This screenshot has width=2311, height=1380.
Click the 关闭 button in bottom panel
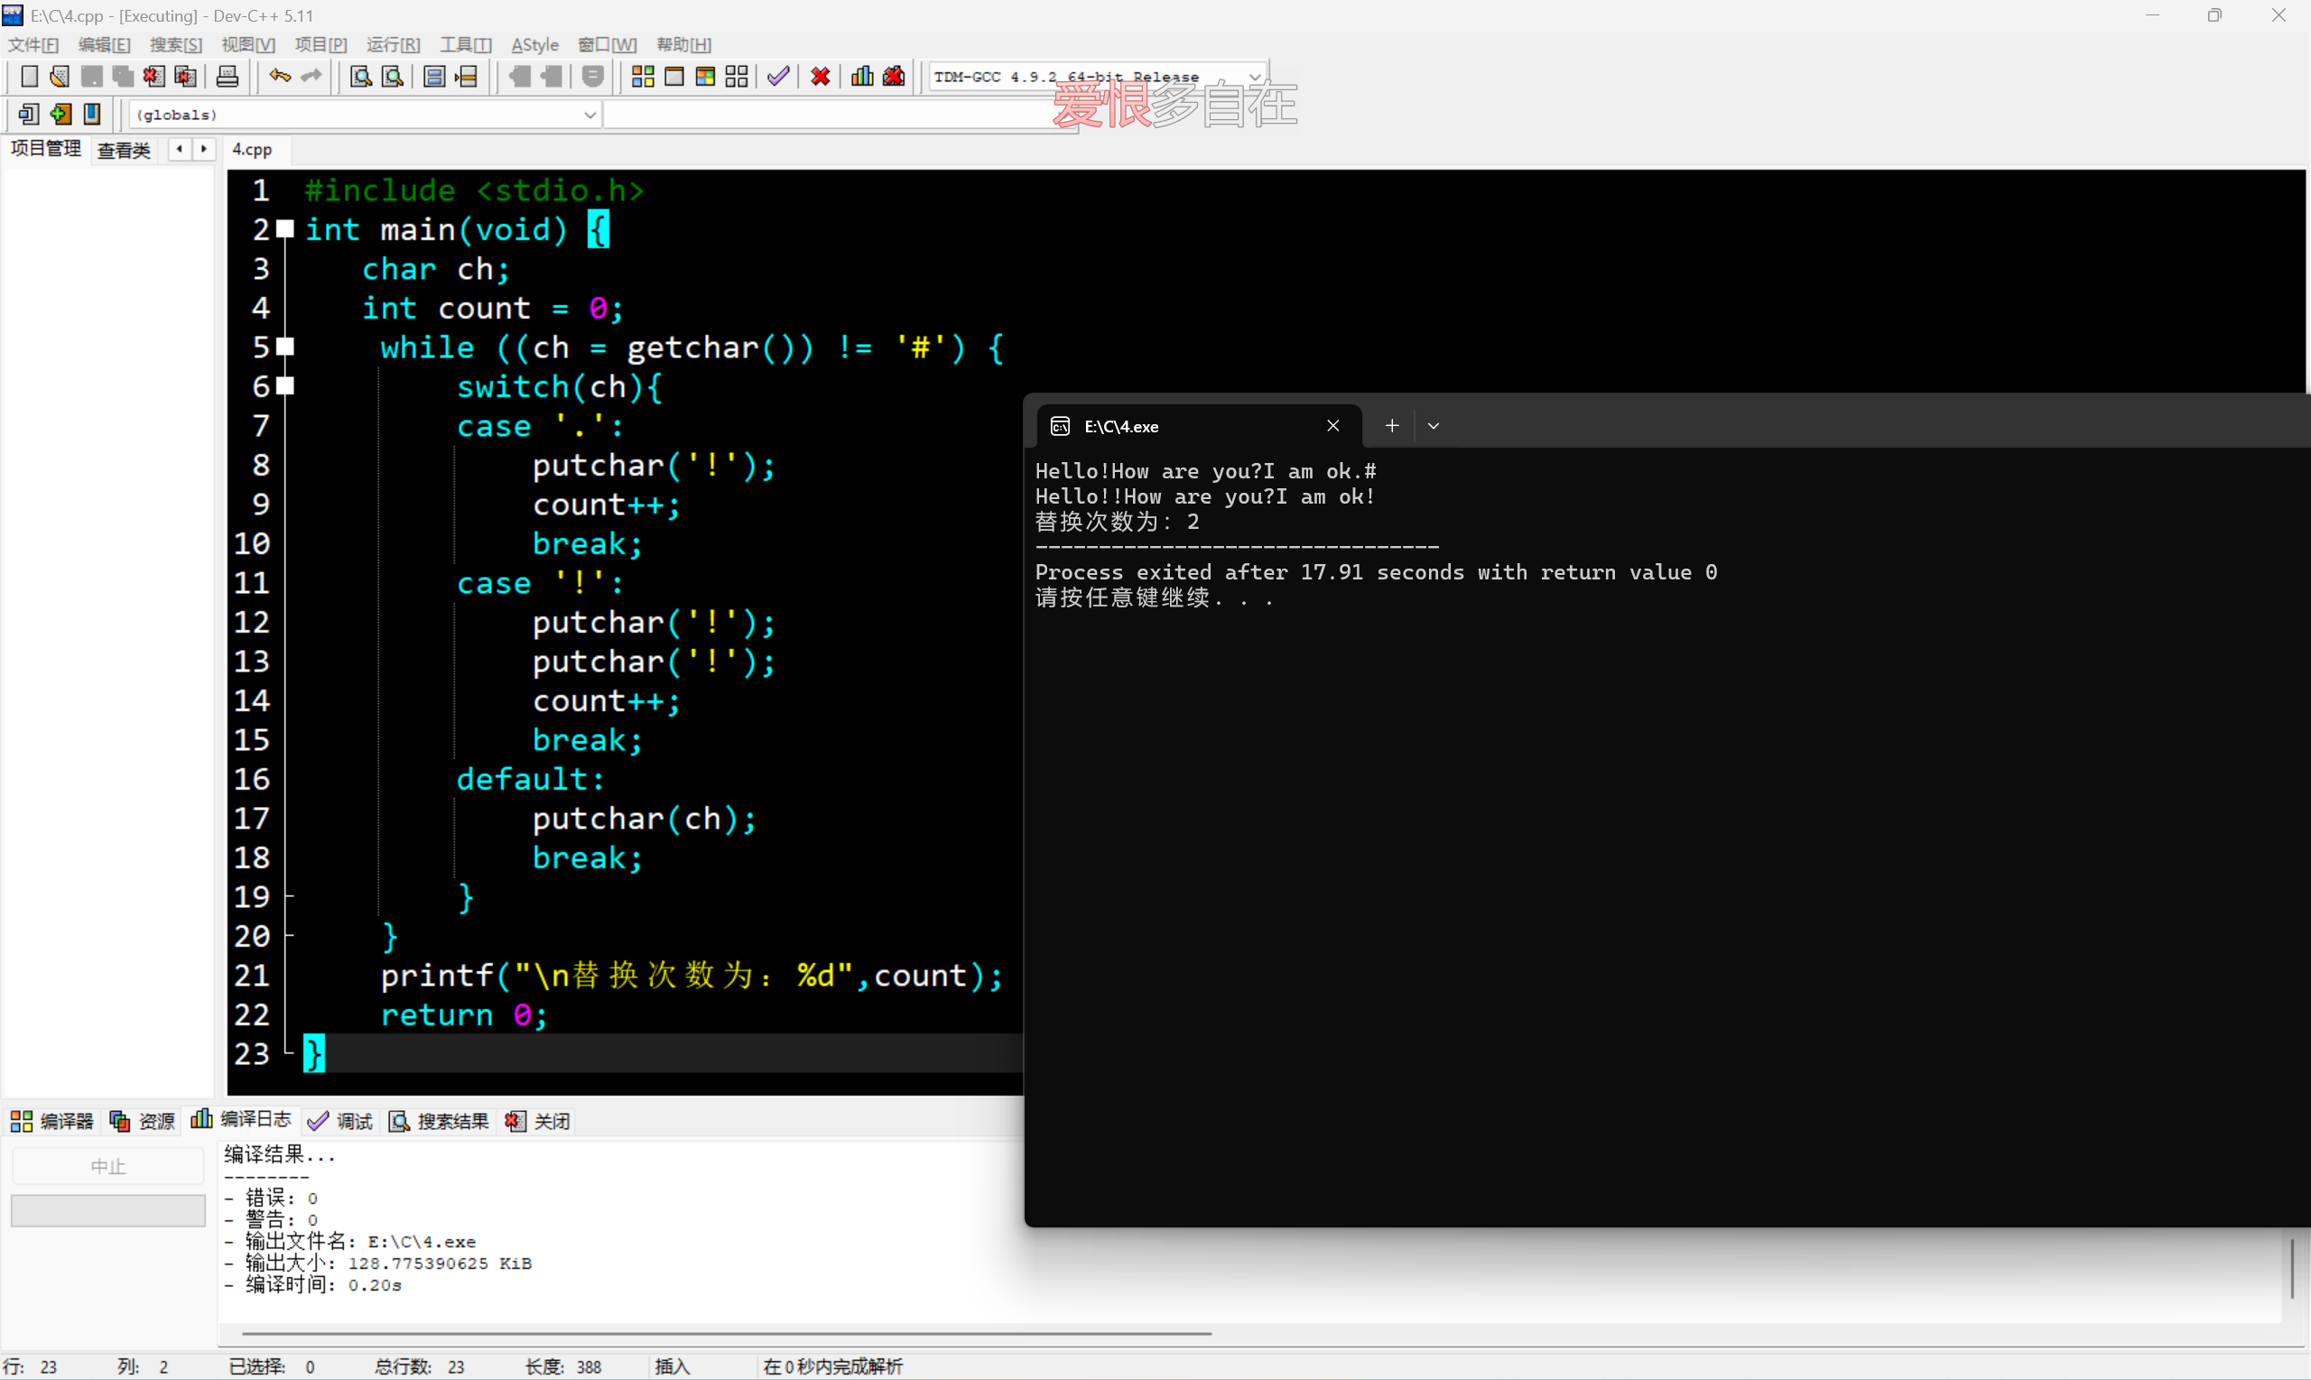pyautogui.click(x=538, y=1122)
